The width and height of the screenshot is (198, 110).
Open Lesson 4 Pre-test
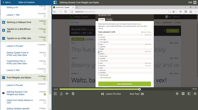(x=15, y=46)
